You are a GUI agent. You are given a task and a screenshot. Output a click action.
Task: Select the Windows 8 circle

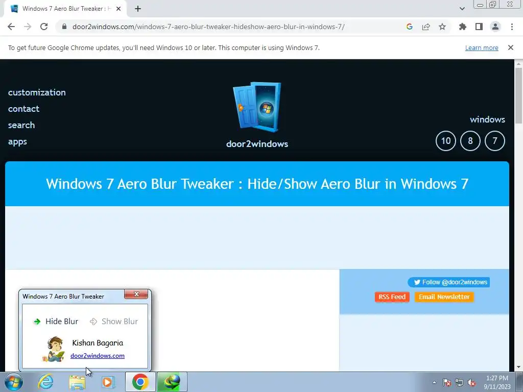(x=470, y=141)
